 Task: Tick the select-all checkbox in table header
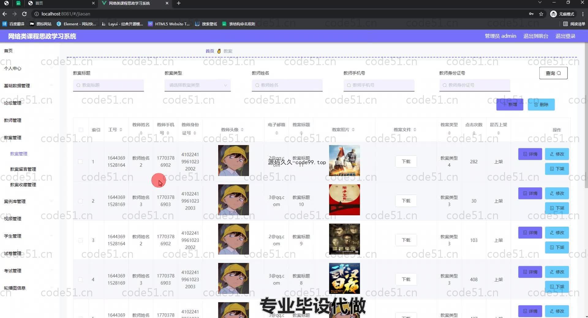point(81,130)
